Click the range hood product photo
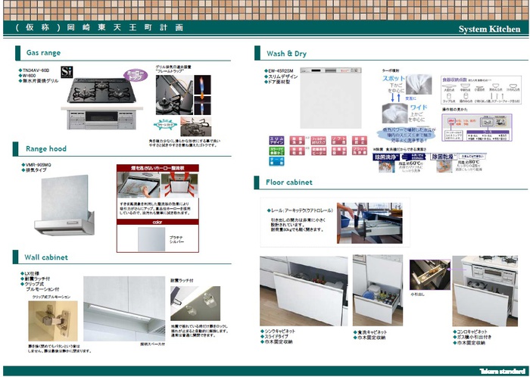This screenshot has width=530, height=377. click(x=64, y=204)
